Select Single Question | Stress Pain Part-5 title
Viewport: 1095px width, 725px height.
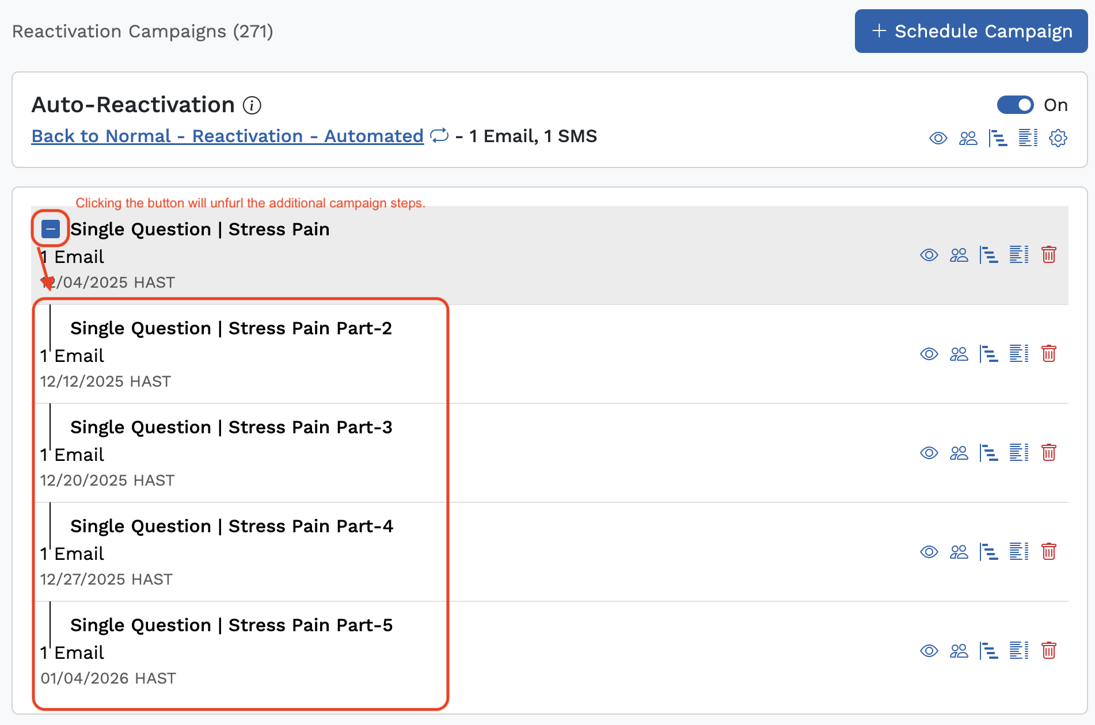click(231, 625)
